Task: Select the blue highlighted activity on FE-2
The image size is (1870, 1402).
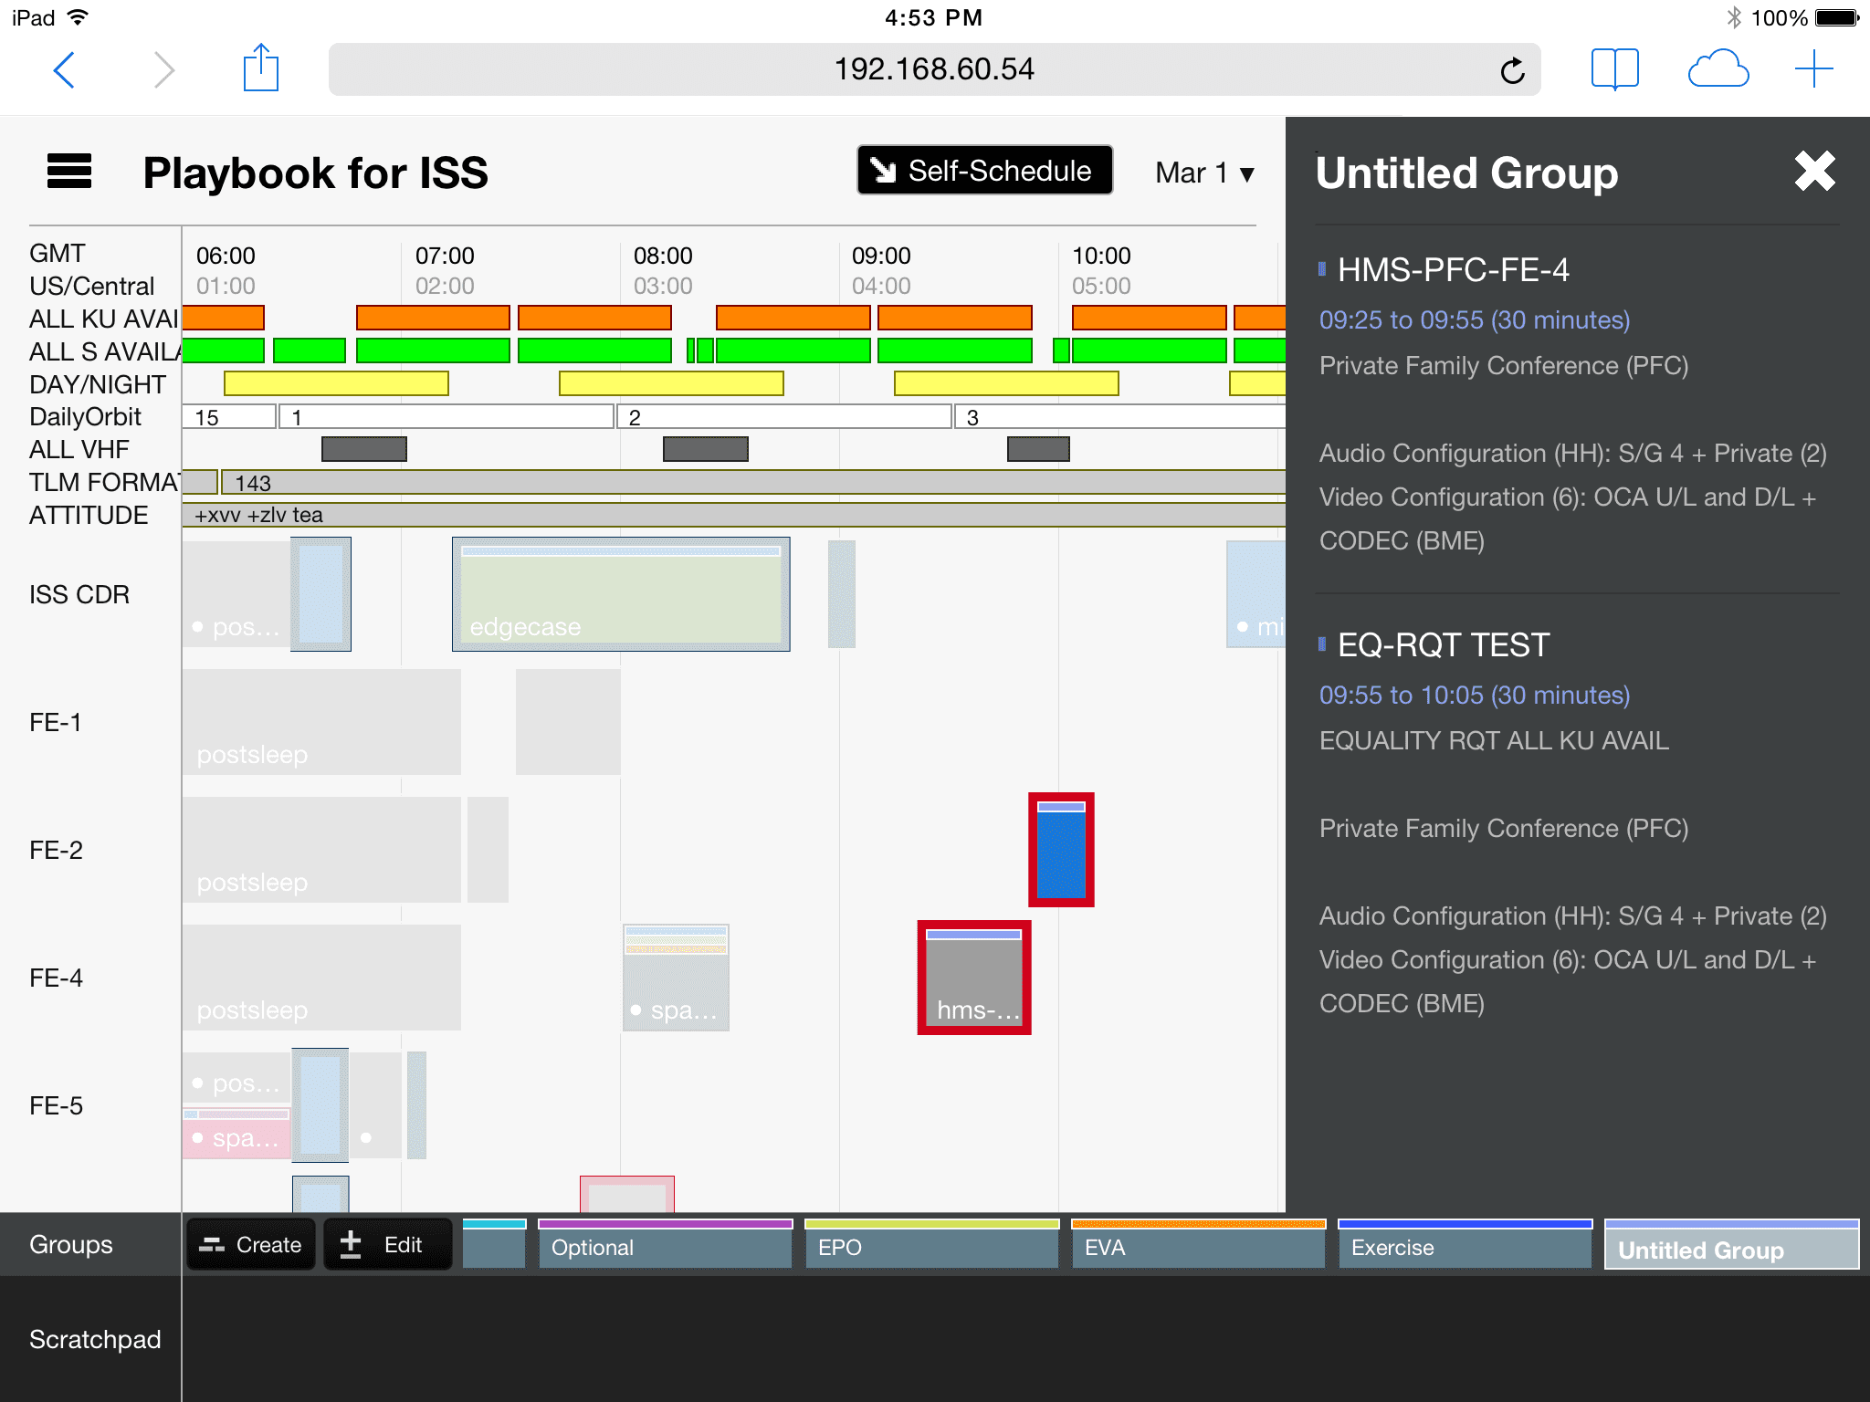Action: pyautogui.click(x=1061, y=851)
